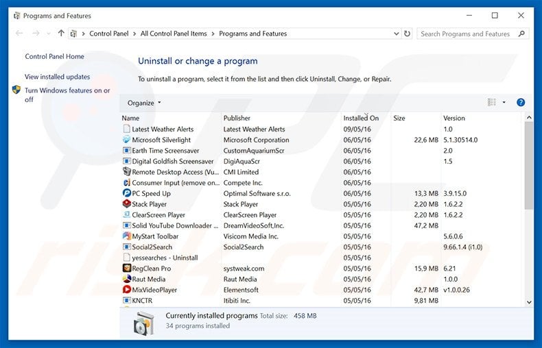Click the RegClean Pro icon

(126, 268)
